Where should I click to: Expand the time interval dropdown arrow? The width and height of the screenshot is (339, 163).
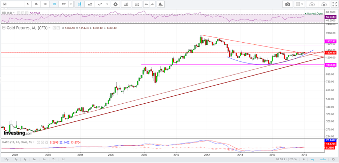[x=71, y=4]
